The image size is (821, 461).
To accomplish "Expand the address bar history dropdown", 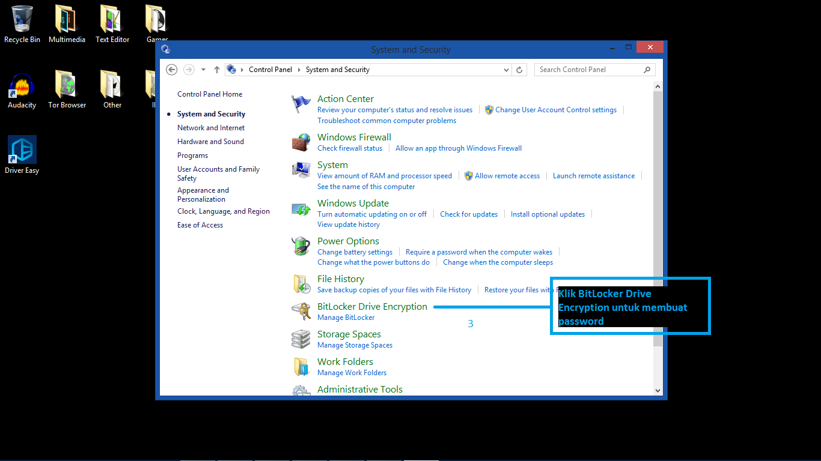I will point(507,70).
